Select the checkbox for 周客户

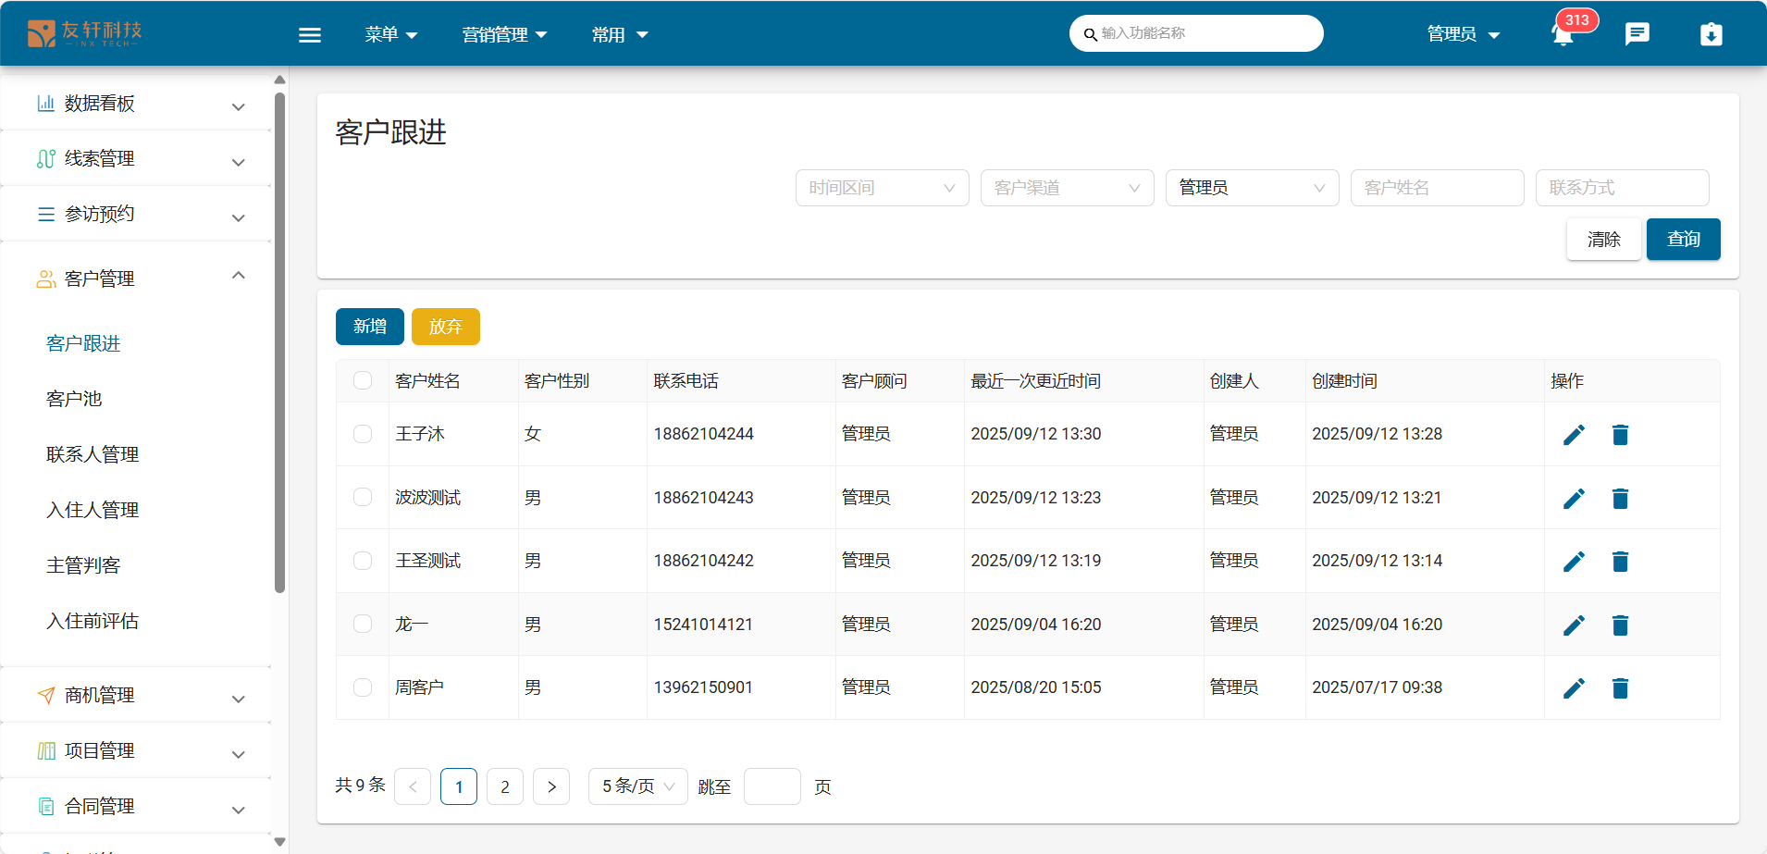point(363,687)
